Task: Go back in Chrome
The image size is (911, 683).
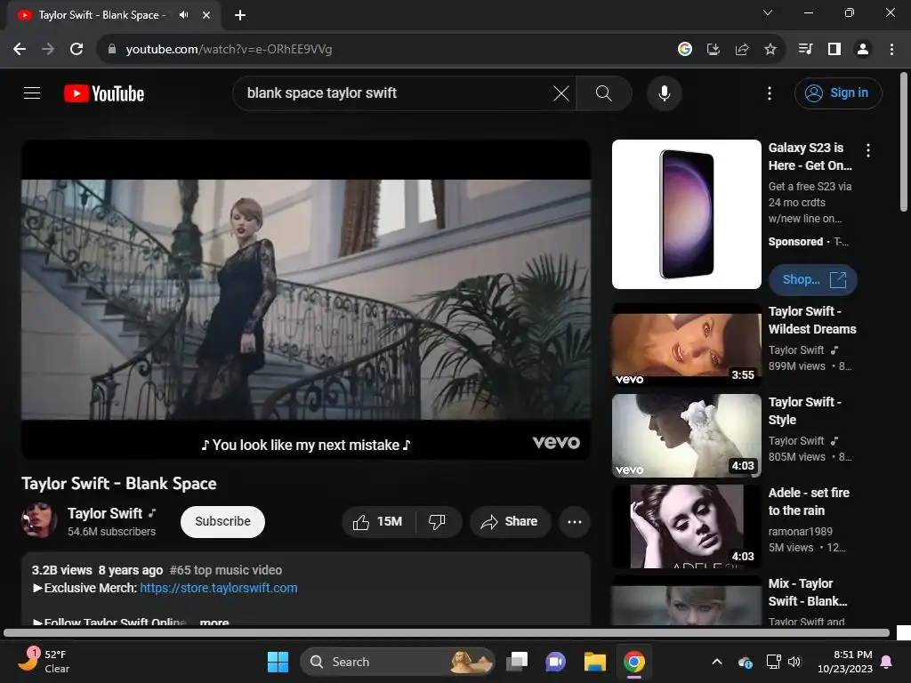Action: (20, 50)
